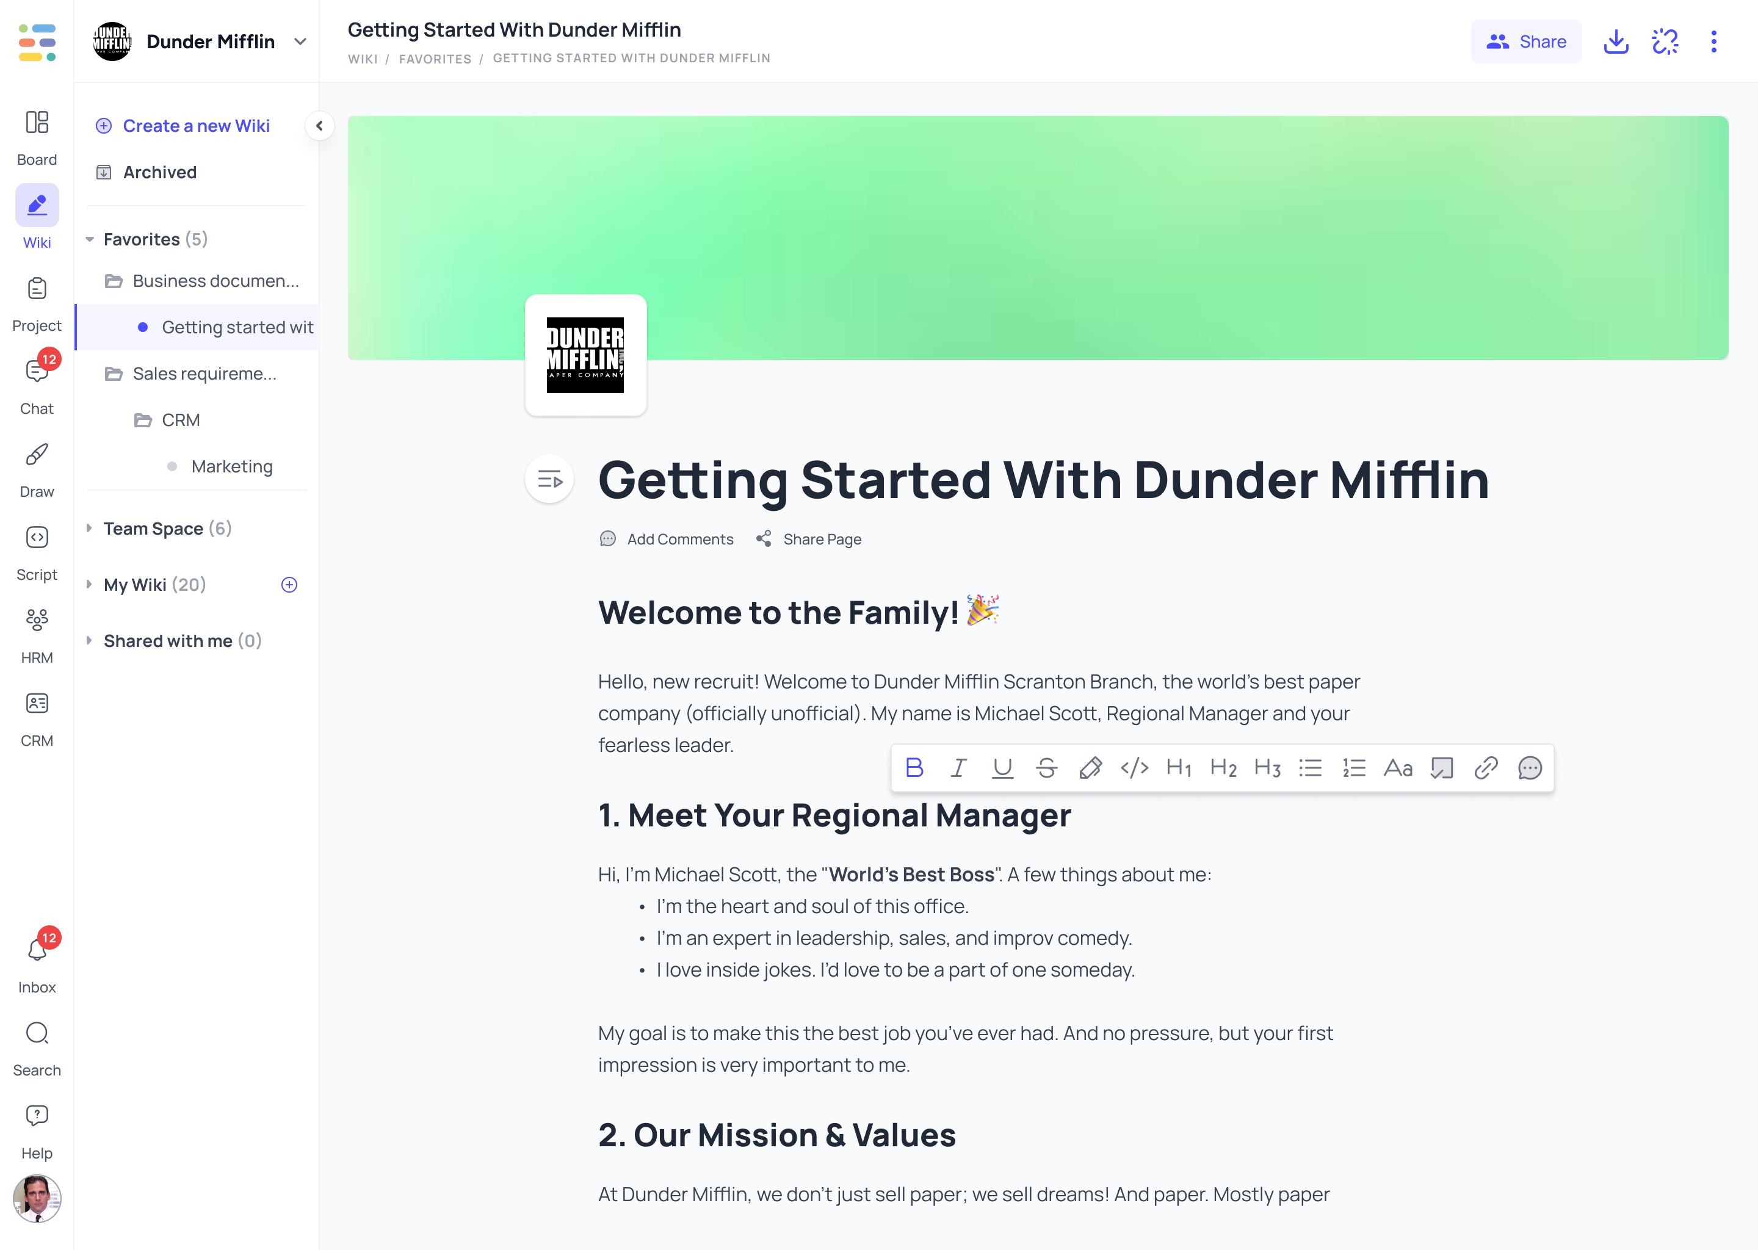Open the Draw module
Image resolution: width=1758 pixels, height=1250 pixels.
(x=37, y=469)
